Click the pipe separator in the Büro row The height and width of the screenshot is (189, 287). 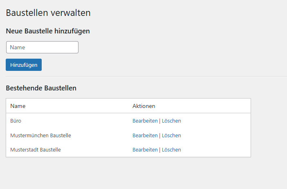[159, 121]
